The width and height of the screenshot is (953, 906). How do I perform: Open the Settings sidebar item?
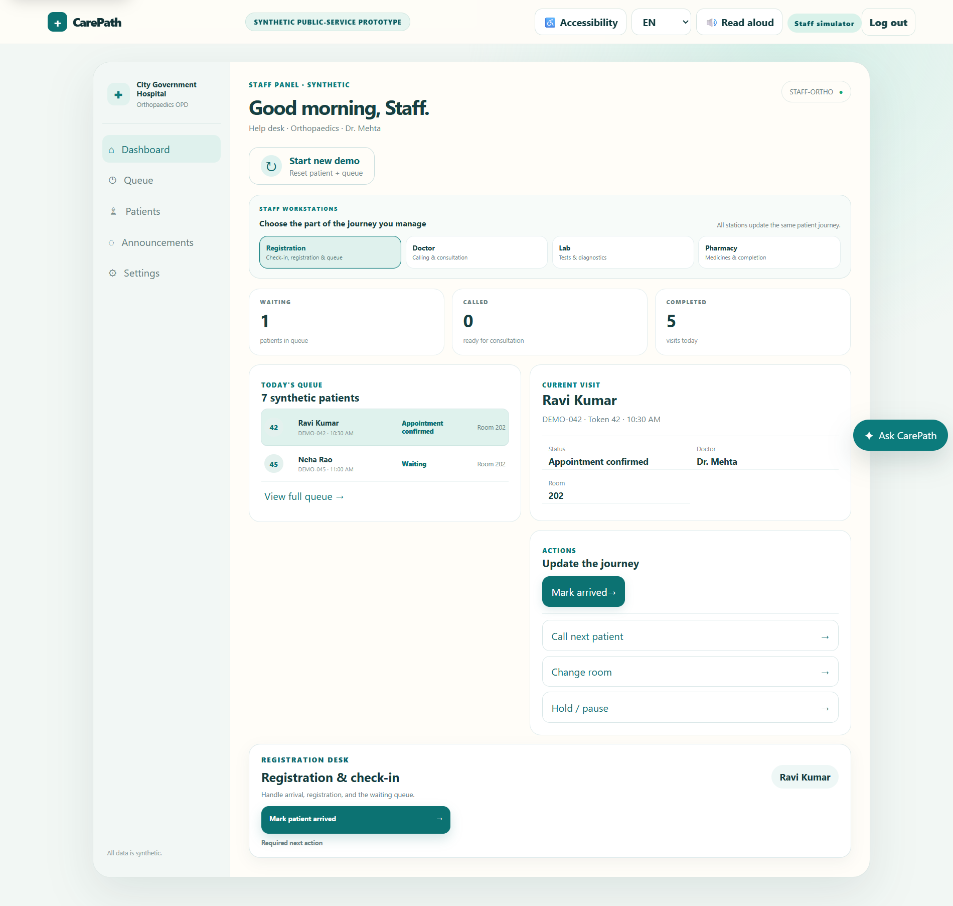pyautogui.click(x=162, y=273)
